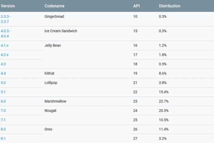The image size is (214, 145).
Task: Click the 4.1.x version link
Action: pyautogui.click(x=4, y=45)
